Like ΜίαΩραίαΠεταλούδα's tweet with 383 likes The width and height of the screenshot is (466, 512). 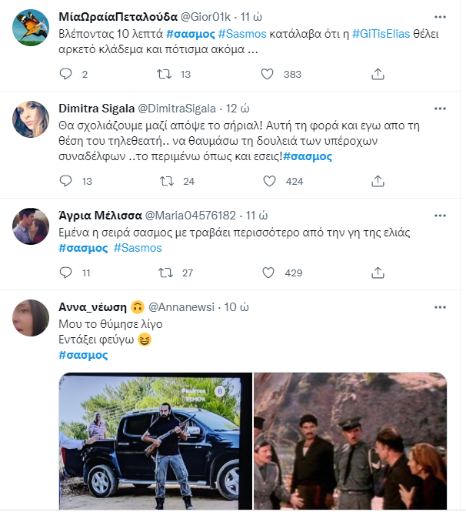[268, 74]
